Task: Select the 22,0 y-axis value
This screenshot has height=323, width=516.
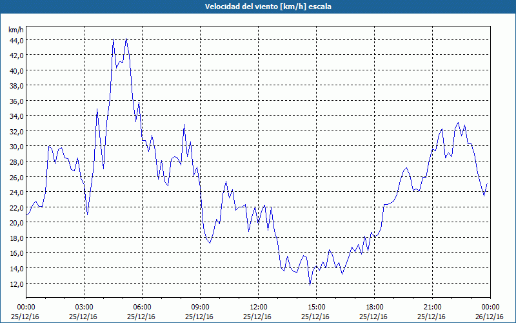Action: [17, 207]
